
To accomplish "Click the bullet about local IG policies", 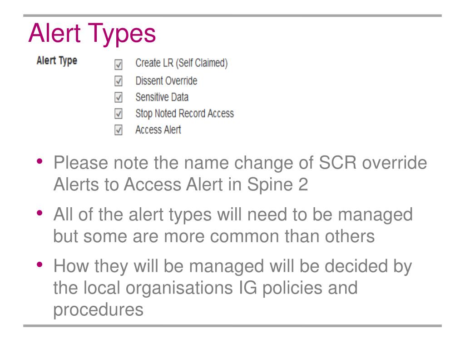I will (x=232, y=288).
